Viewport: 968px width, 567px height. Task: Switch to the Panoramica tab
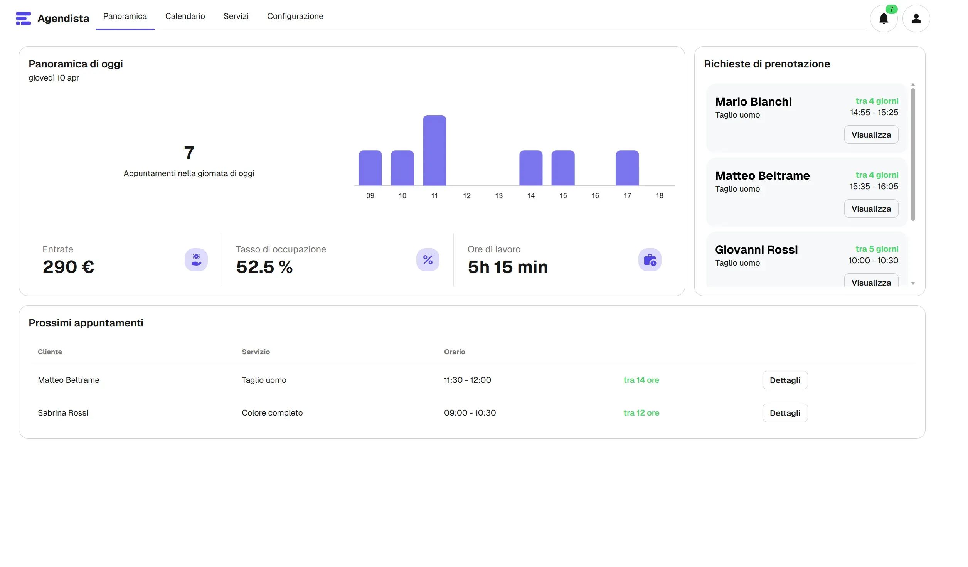[125, 16]
